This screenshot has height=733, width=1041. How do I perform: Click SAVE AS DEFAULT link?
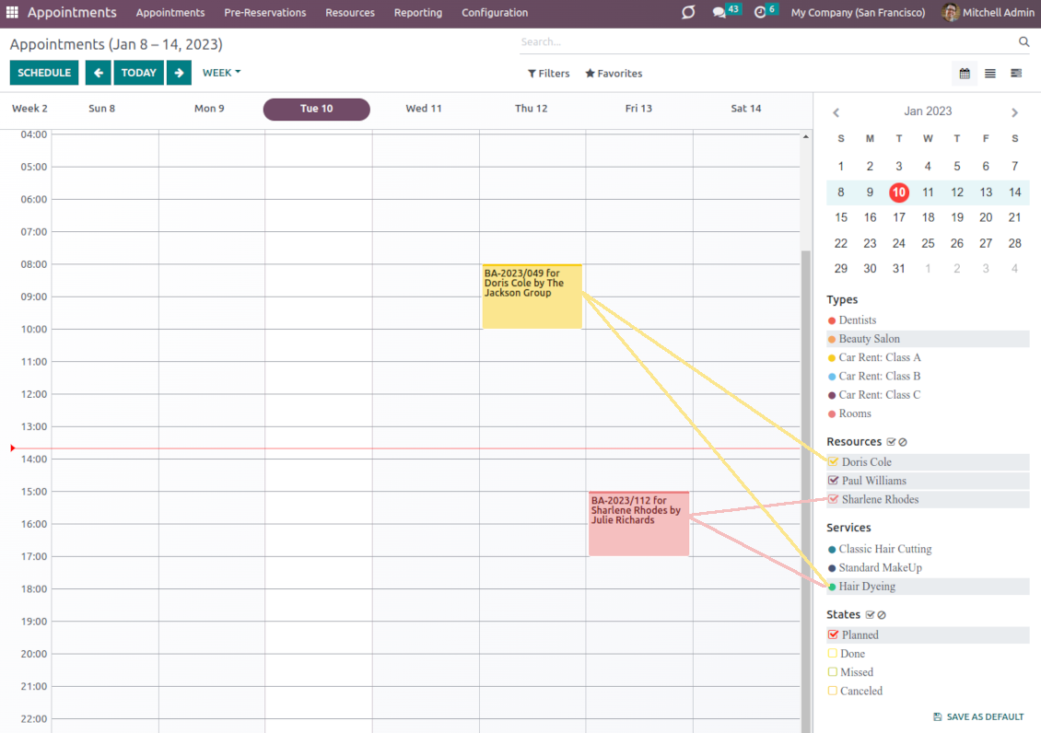click(978, 717)
